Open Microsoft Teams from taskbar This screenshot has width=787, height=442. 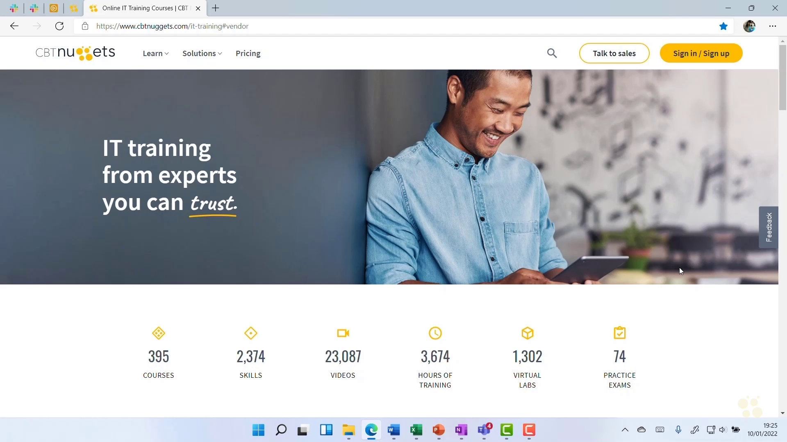click(484, 430)
